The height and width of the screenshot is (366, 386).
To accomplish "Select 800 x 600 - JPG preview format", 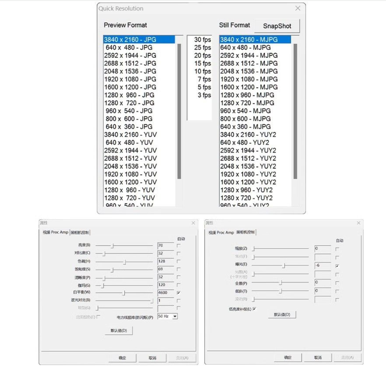I will click(x=139, y=119).
